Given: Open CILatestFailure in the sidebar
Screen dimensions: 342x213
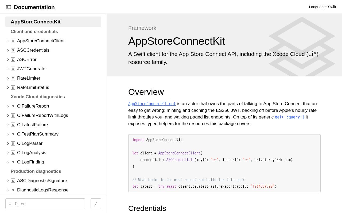Looking at the screenshot, I should pos(32,125).
